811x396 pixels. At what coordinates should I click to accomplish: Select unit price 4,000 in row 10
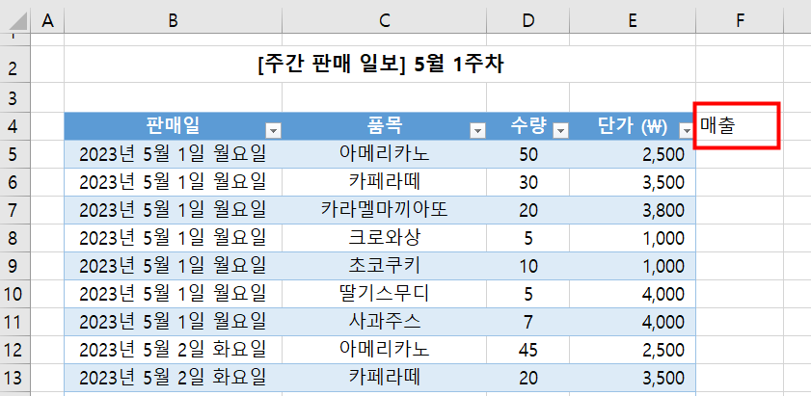[633, 294]
